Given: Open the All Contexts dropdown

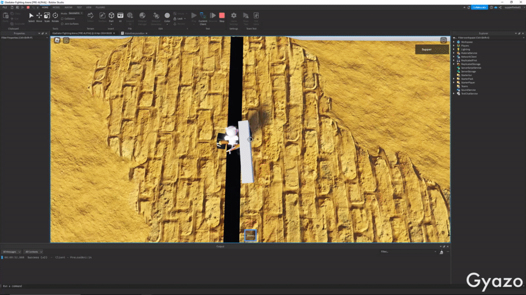Looking at the screenshot, I should point(33,252).
